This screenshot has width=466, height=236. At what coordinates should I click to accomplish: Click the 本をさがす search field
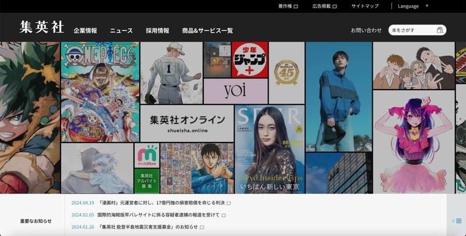point(412,30)
